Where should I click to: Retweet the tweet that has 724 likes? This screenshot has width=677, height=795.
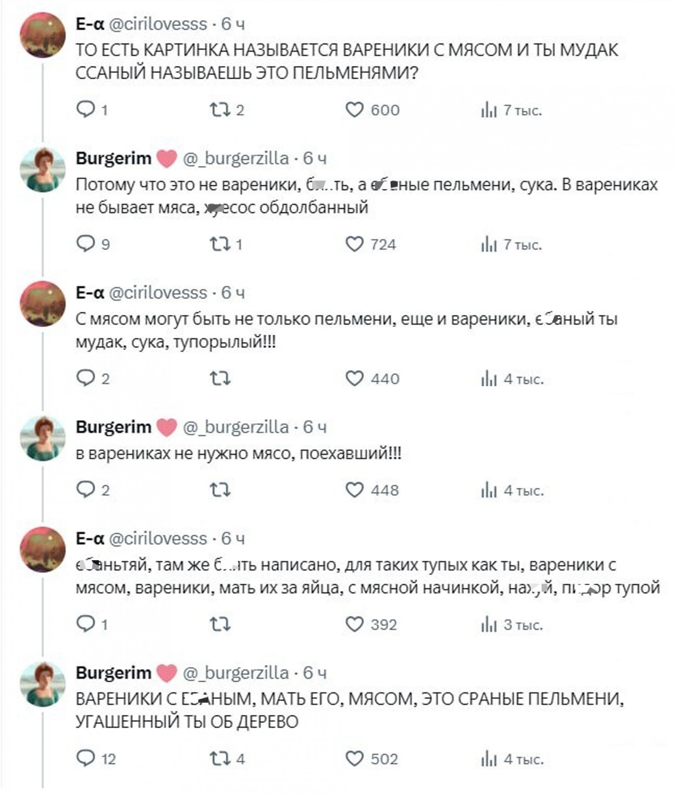click(219, 244)
